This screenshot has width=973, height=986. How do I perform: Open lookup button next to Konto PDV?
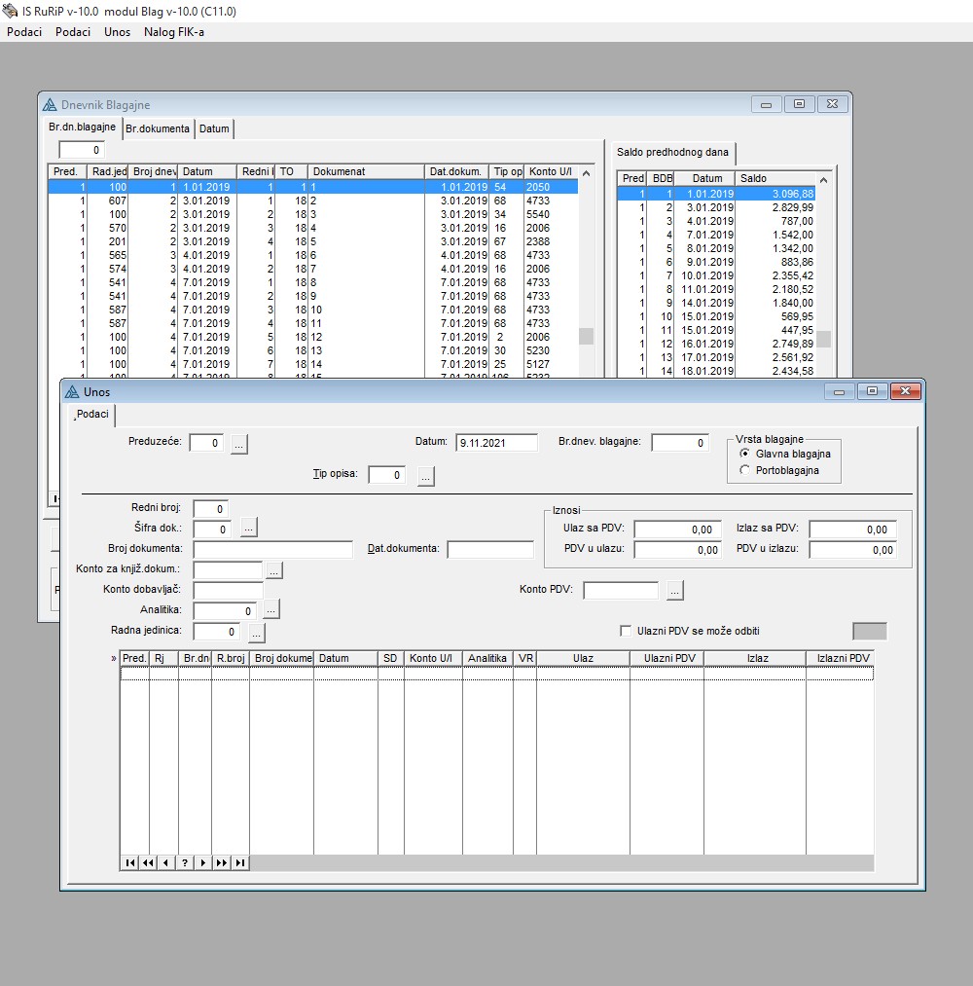[x=675, y=591]
